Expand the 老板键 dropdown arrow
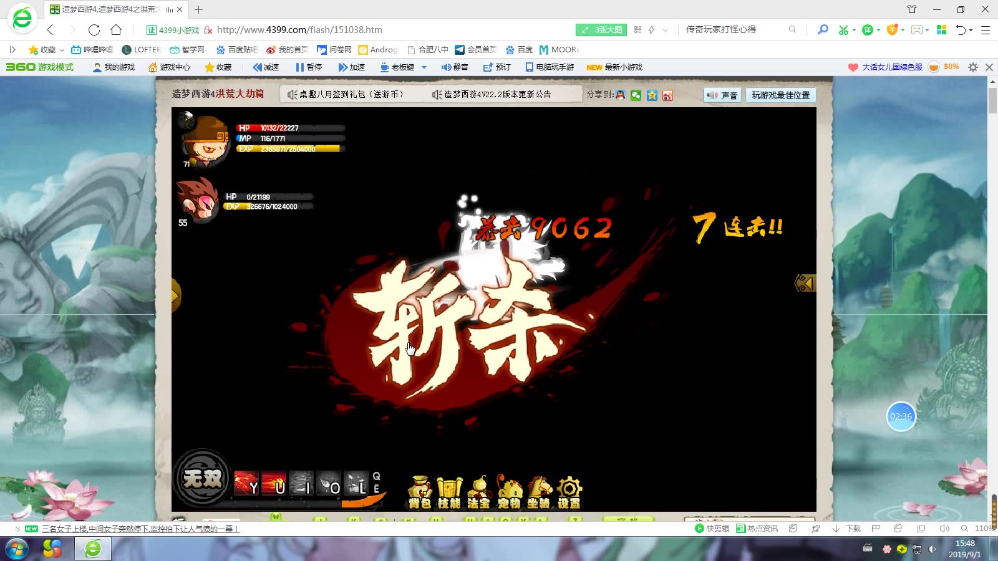Viewport: 998px width, 561px height. coord(424,67)
